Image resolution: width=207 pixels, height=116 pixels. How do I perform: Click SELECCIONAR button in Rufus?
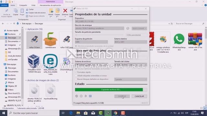tap(138, 28)
